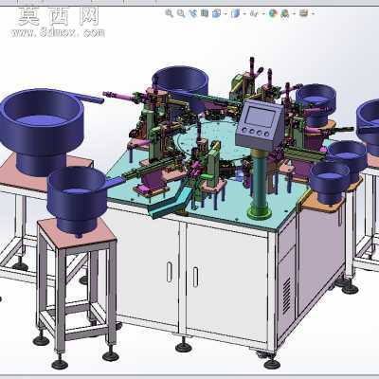
Task: Click the Previous View icon
Action: [x=193, y=13]
